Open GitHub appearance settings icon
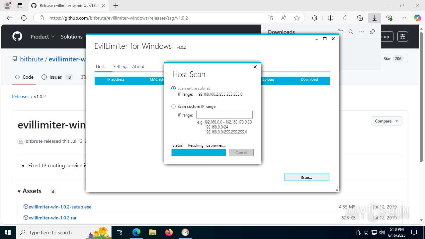This screenshot has height=239, width=425. click(403, 37)
